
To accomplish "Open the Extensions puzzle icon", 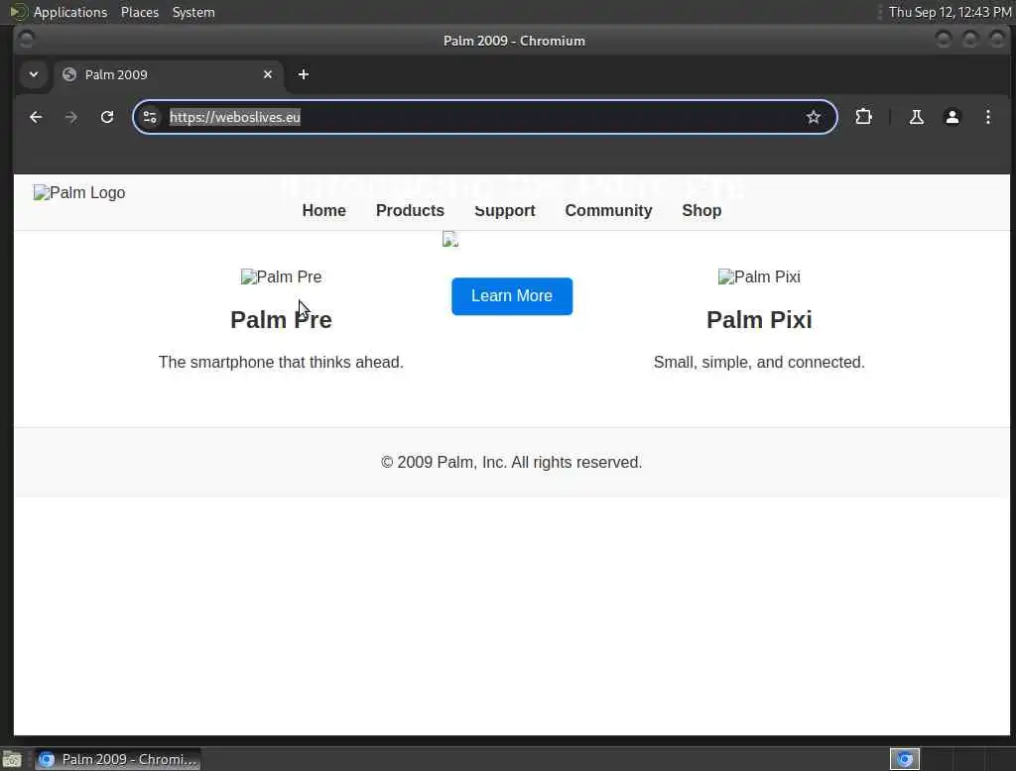I will pyautogui.click(x=863, y=117).
